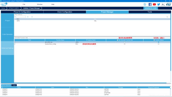The image size is (172, 97).
Task: Sort the MCU list by Mcu header
Action: [x=87, y=87]
